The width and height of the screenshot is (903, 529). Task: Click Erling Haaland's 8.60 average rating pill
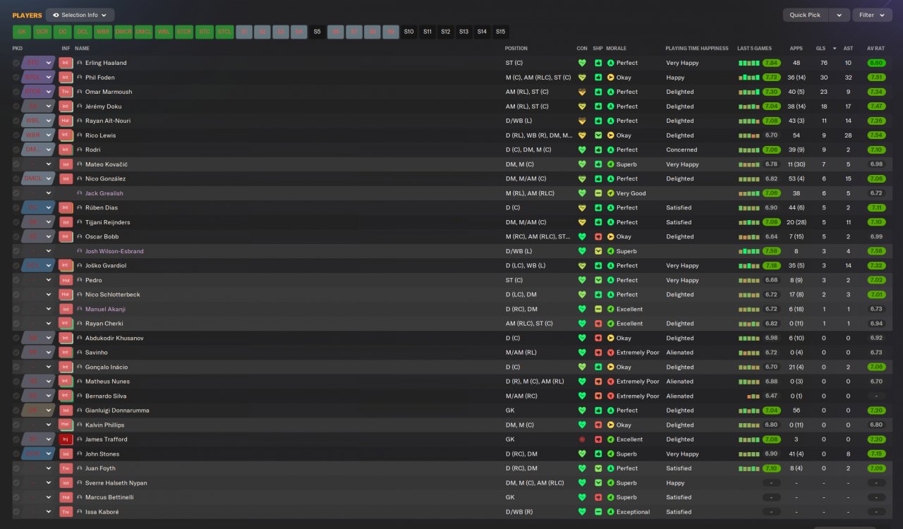[876, 63]
